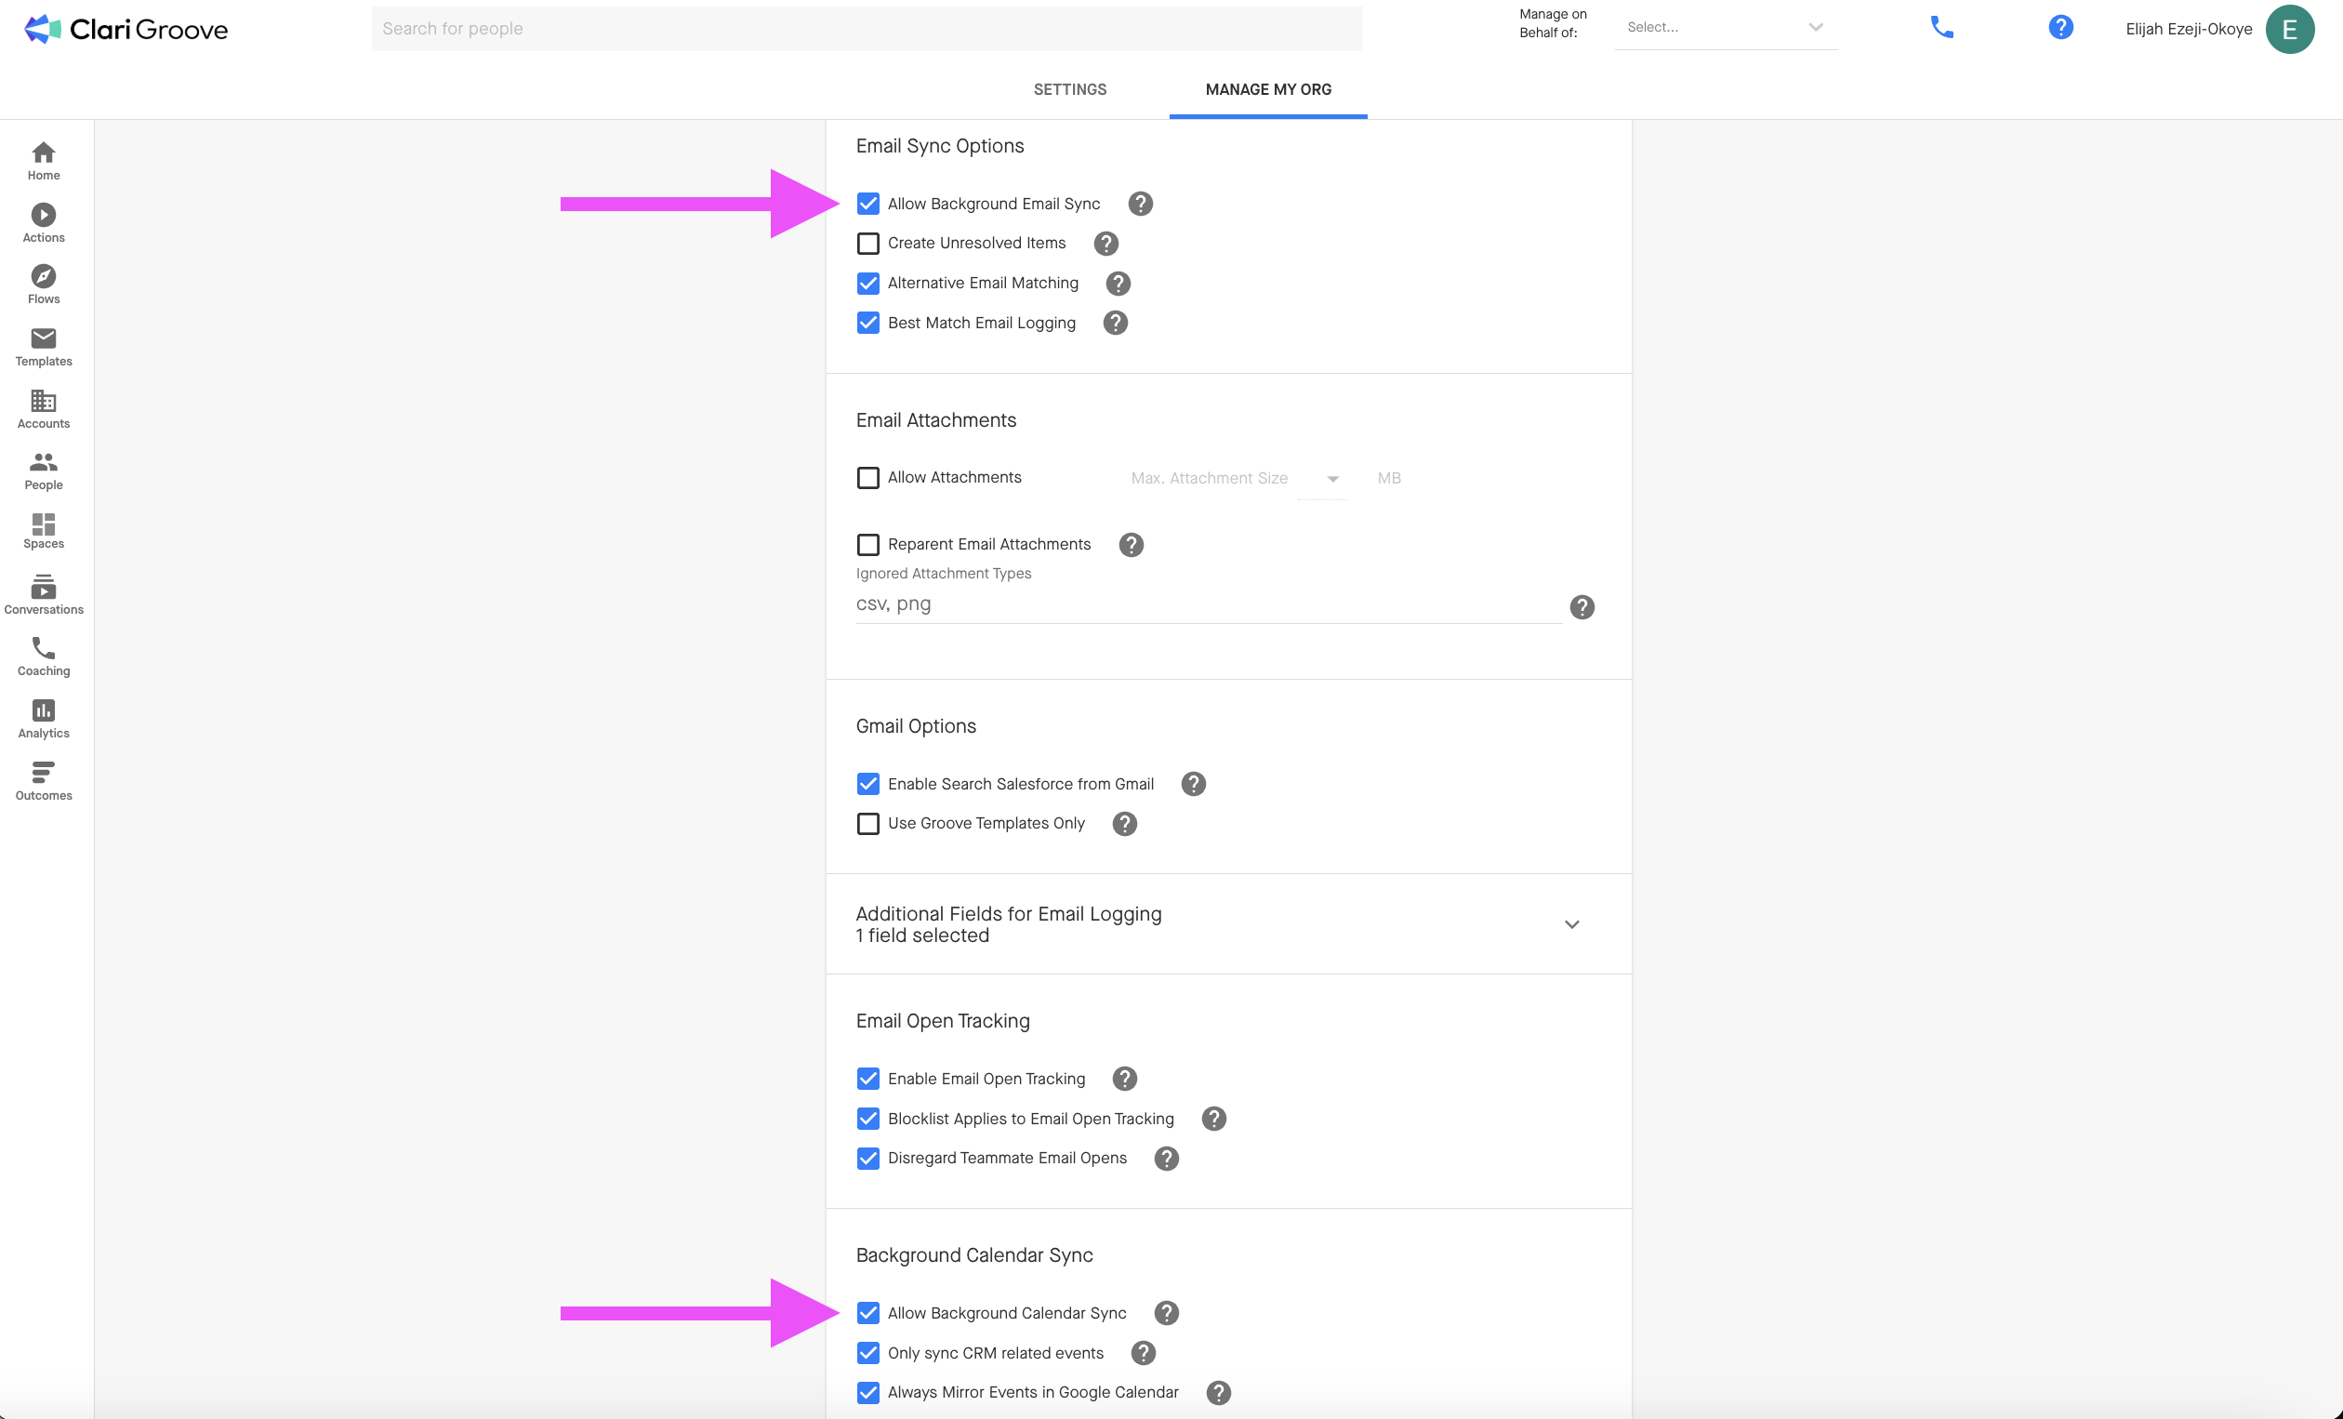Select the MANAGE MY ORG tab
This screenshot has height=1419, width=2343.
click(x=1268, y=89)
